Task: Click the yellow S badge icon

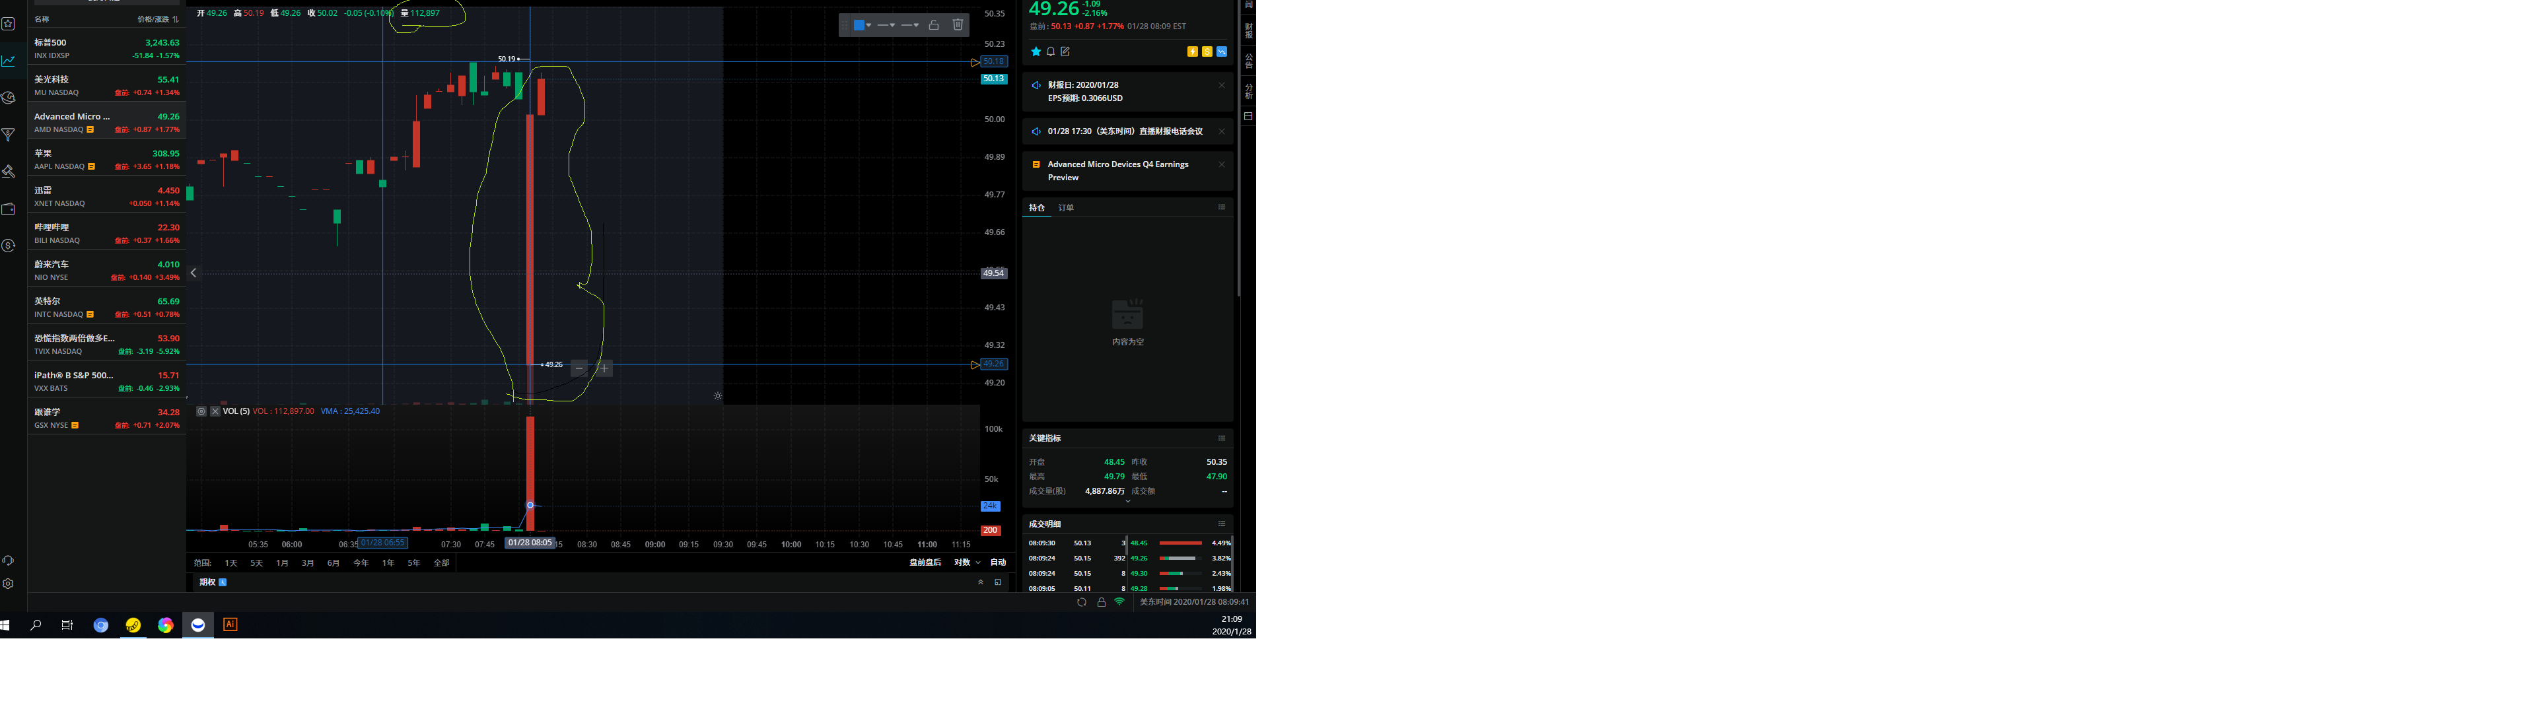Action: [x=1207, y=51]
